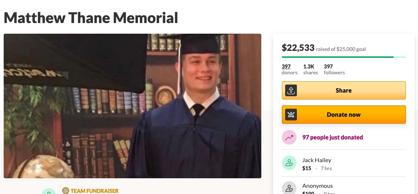Screen dimensions: 418x194
Task: Click the 1.3K shares count
Action: point(310,69)
